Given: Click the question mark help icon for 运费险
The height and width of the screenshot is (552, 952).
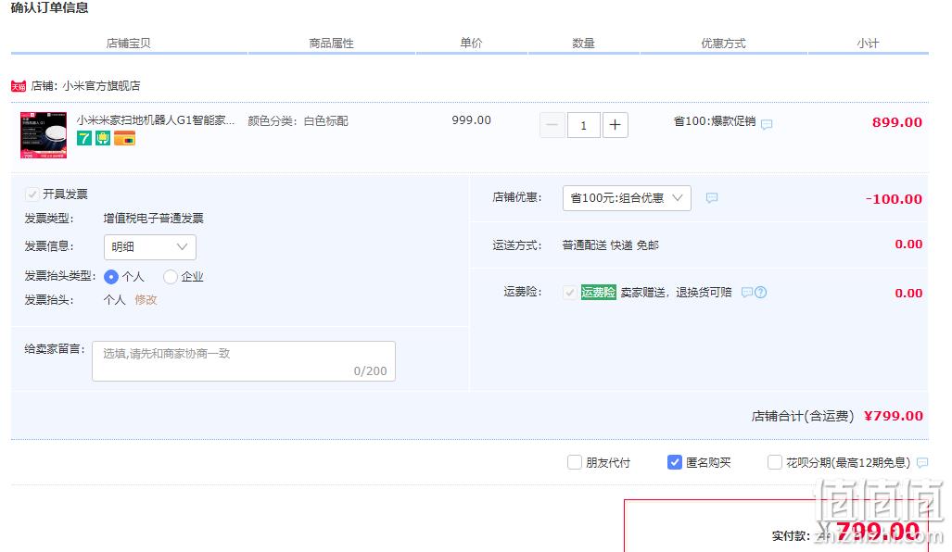Looking at the screenshot, I should [761, 293].
